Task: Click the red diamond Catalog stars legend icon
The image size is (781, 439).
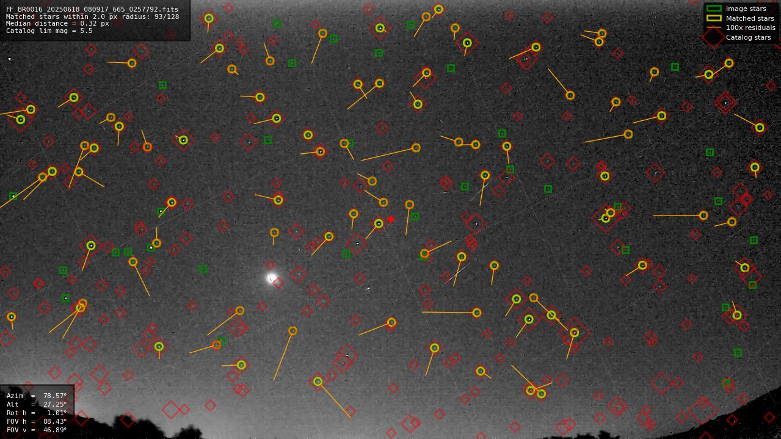Action: coord(713,37)
